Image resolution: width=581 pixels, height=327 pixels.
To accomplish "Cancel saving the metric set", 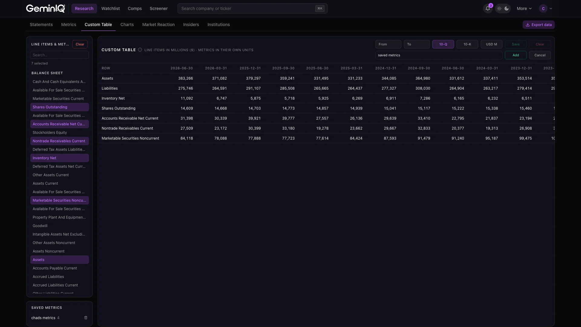I will (540, 55).
